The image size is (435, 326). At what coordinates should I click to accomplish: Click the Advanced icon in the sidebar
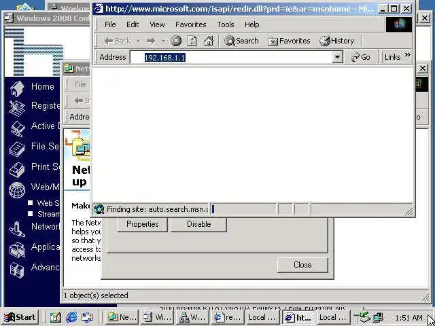pyautogui.click(x=16, y=270)
